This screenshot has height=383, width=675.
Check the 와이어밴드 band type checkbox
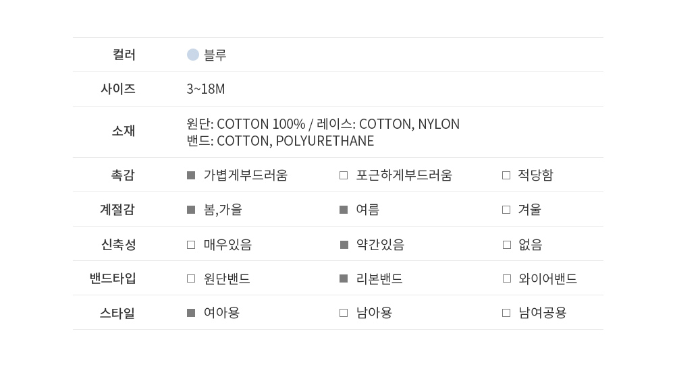[507, 278]
